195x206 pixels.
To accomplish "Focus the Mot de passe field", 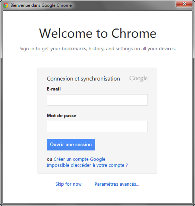I will [97, 126].
